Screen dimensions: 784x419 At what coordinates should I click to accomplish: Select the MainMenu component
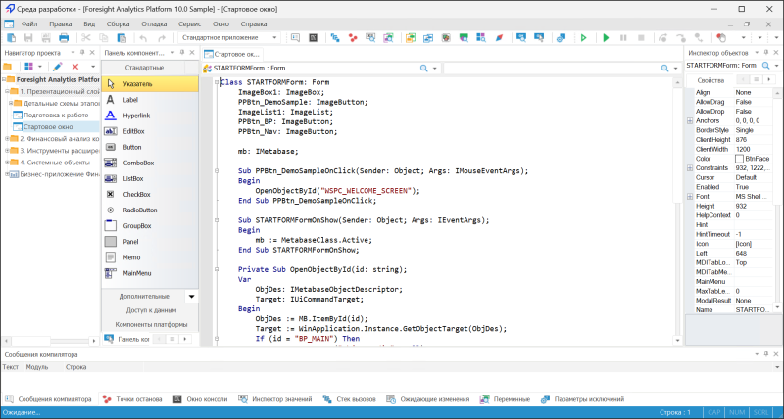pyautogui.click(x=150, y=273)
